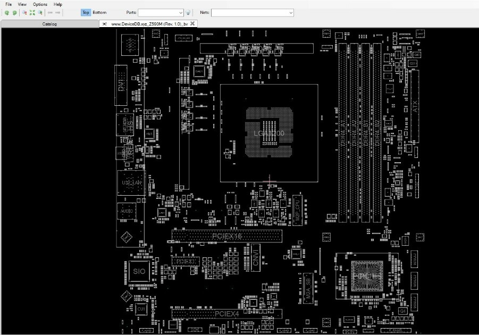The width and height of the screenshot is (479, 335).
Task: Rotate the board view clockwise
Action: tap(14, 13)
